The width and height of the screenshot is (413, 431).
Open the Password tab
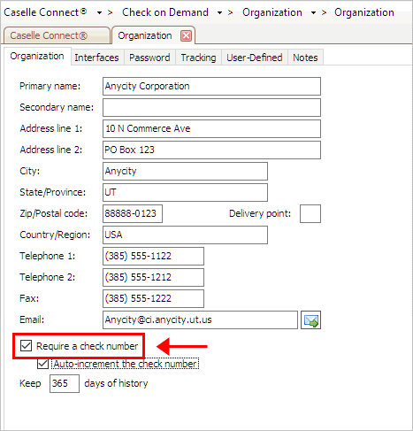[149, 58]
